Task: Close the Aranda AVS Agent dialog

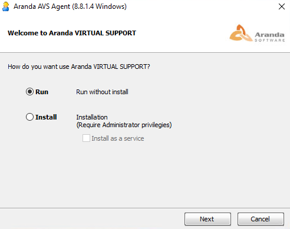Action: (x=282, y=6)
